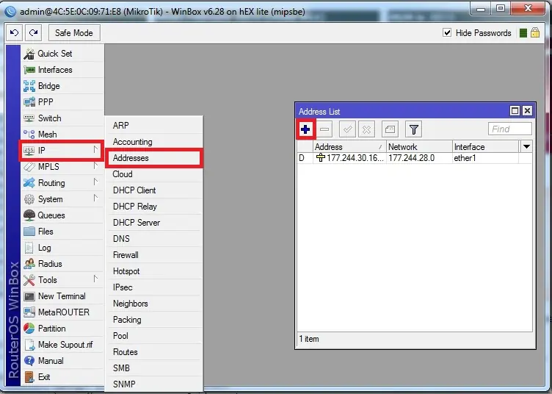Open Mesh in sidebar

pyautogui.click(x=62, y=135)
